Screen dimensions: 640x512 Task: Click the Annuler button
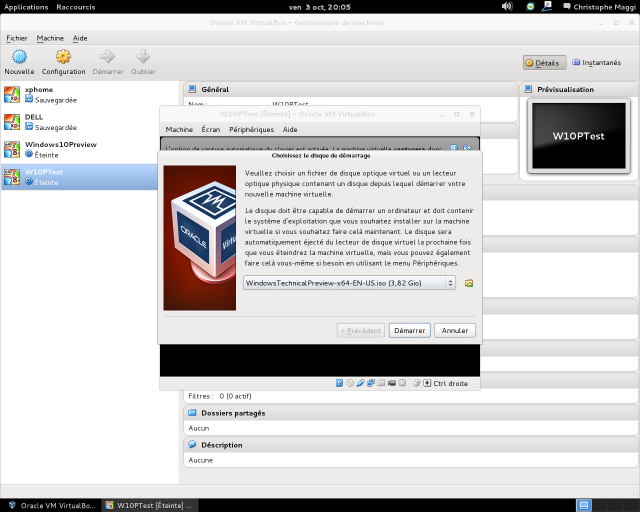455,330
